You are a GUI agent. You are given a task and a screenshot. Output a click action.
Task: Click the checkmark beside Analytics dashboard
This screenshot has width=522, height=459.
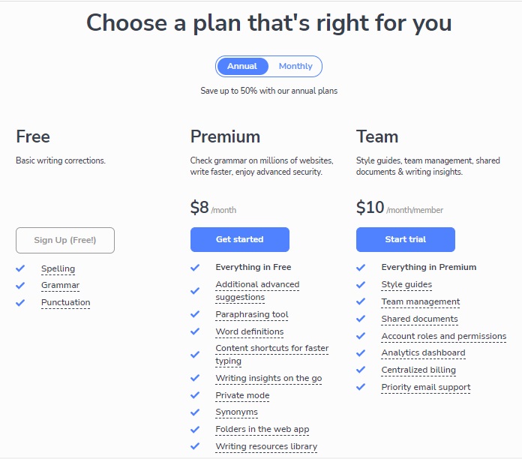[361, 352]
